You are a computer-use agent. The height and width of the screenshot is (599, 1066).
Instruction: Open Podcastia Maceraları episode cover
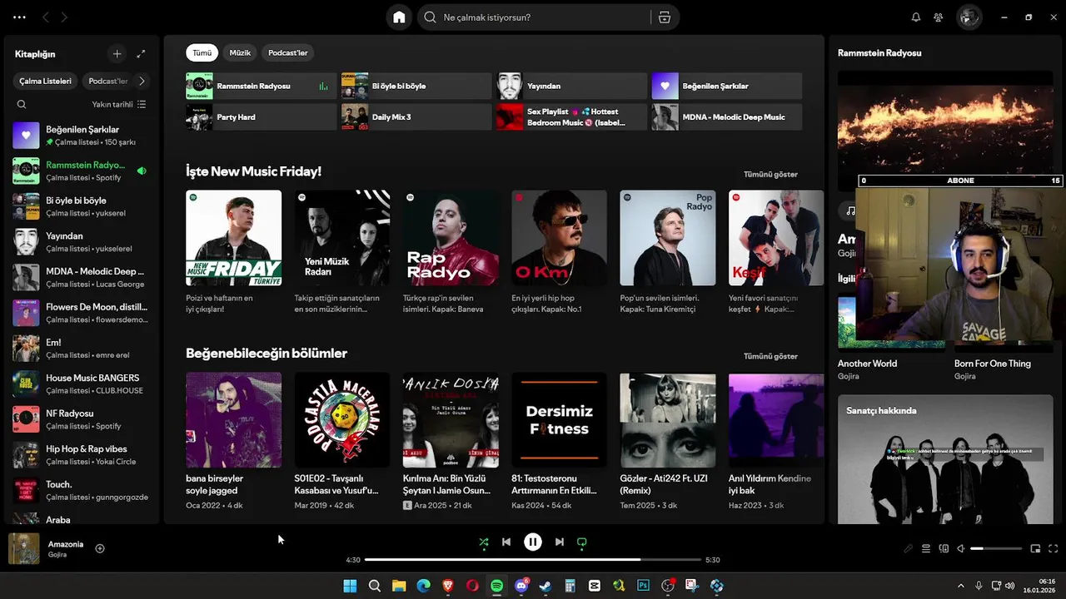[341, 420]
